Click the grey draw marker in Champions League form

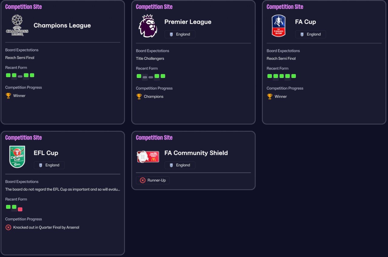20,76
